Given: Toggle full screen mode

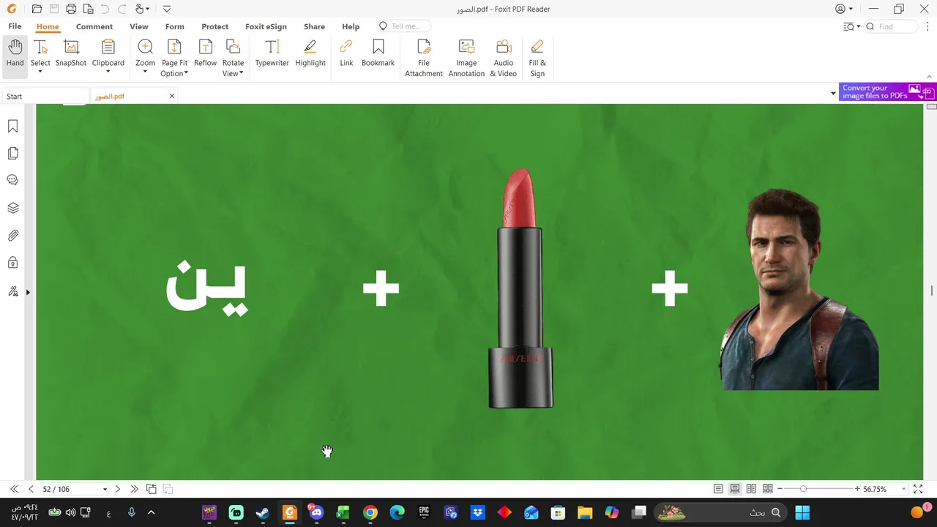Looking at the screenshot, I should 918,489.
